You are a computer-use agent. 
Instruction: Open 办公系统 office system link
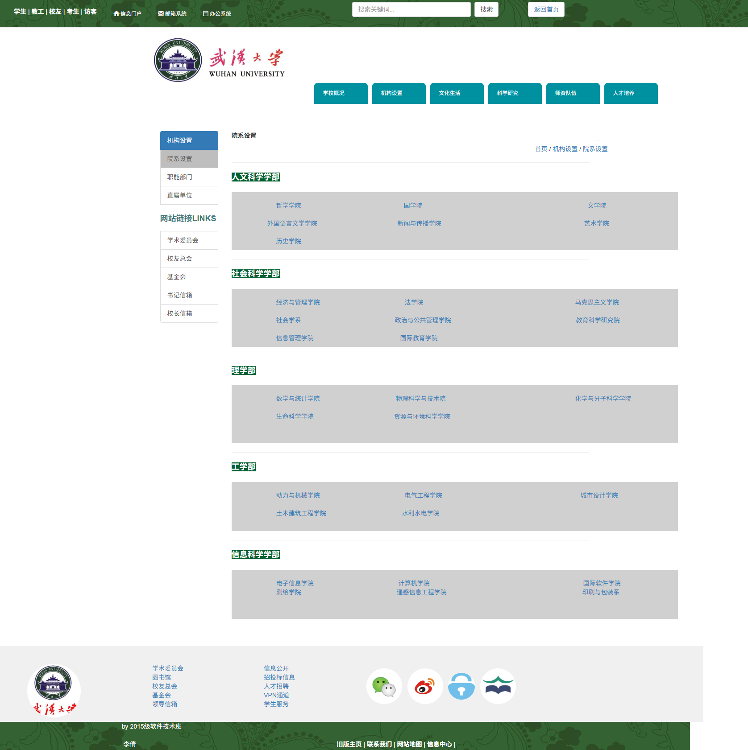tap(217, 13)
